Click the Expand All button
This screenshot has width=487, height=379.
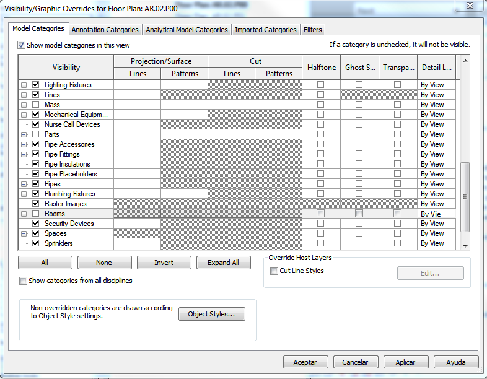pos(223,263)
